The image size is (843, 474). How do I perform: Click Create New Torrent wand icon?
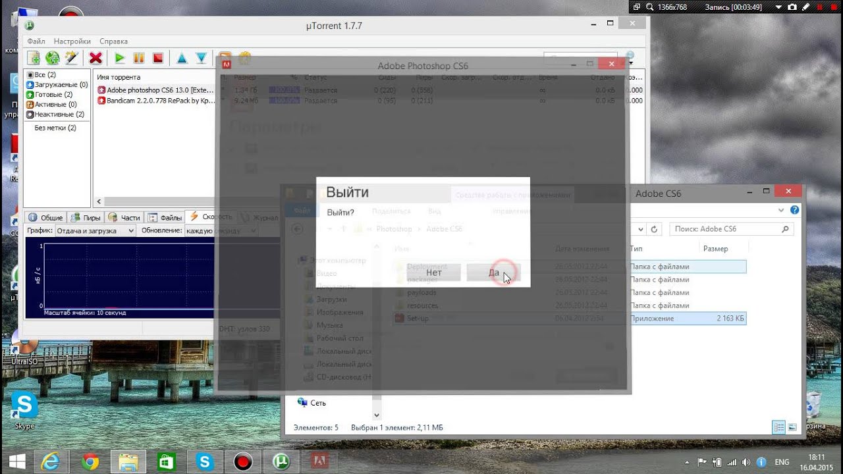click(71, 58)
